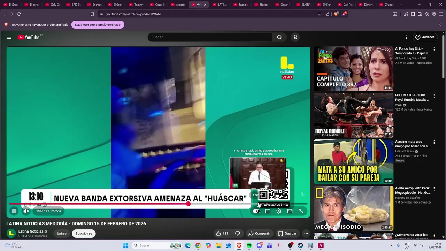Expand hidden system tray icons

tap(391, 245)
